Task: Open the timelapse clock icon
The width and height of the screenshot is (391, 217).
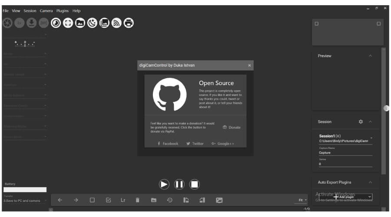Action: click(x=56, y=23)
